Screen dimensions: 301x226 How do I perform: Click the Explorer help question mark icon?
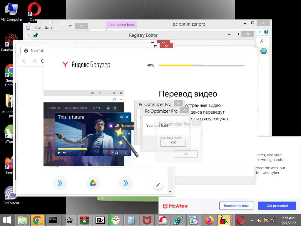point(266,32)
